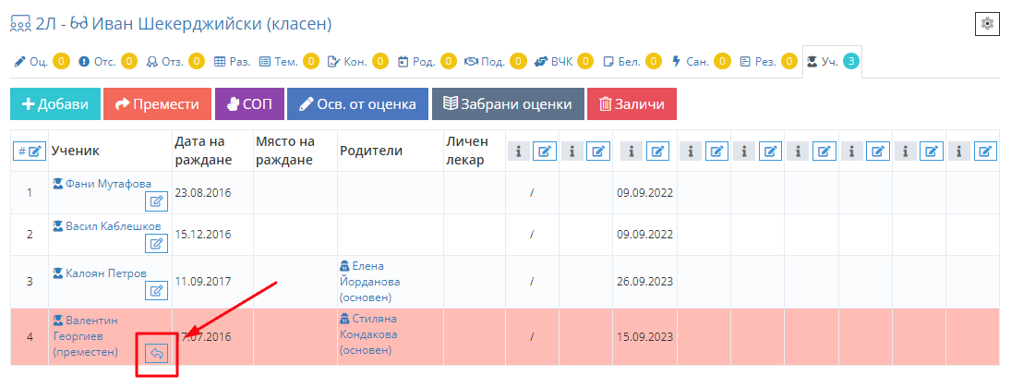Open student link Фани Мутафова
Viewport: 1011px width, 388px height.
click(x=108, y=183)
